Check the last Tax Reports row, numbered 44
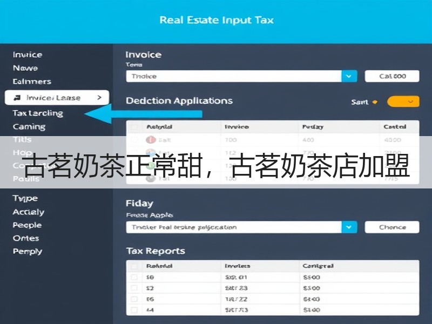Viewport: 432px width, 324px height. point(134,309)
